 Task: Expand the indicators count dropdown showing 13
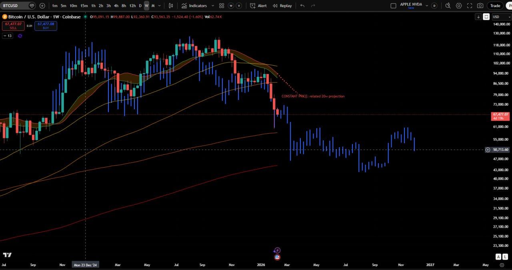(x=7, y=36)
